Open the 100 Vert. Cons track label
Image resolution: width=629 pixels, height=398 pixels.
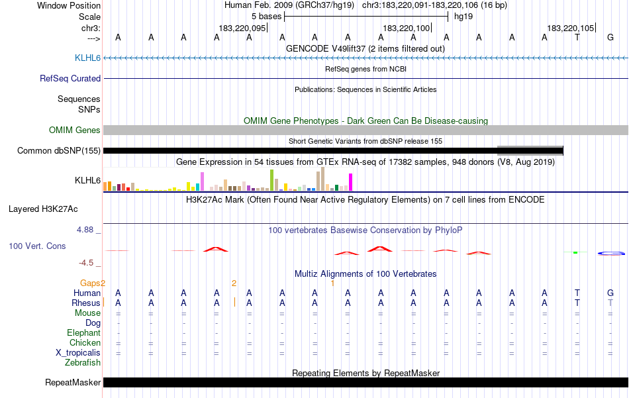tap(37, 246)
